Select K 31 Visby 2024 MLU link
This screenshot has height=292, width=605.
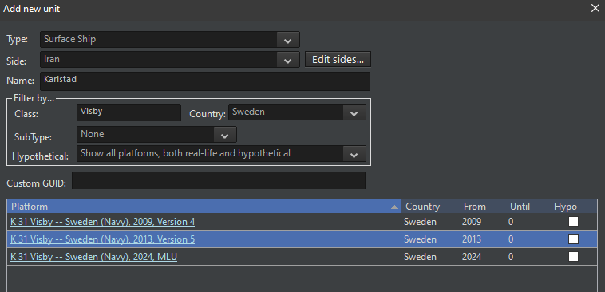pyautogui.click(x=93, y=257)
